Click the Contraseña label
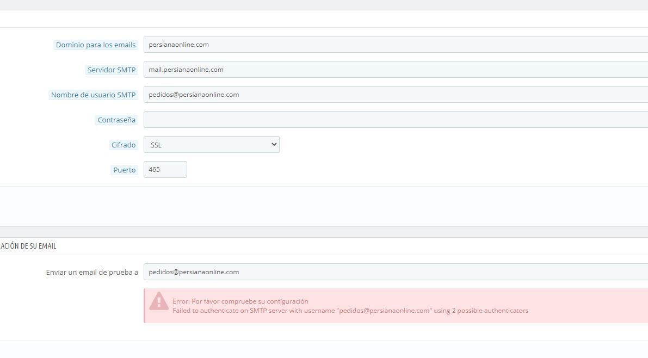This screenshot has width=648, height=358. [x=116, y=120]
